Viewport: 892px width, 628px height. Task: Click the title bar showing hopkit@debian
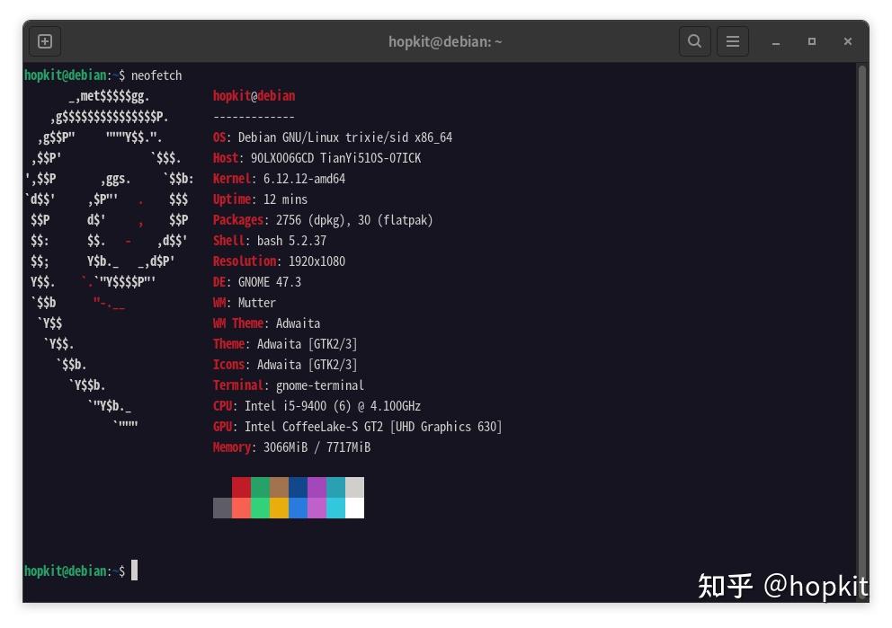445,40
